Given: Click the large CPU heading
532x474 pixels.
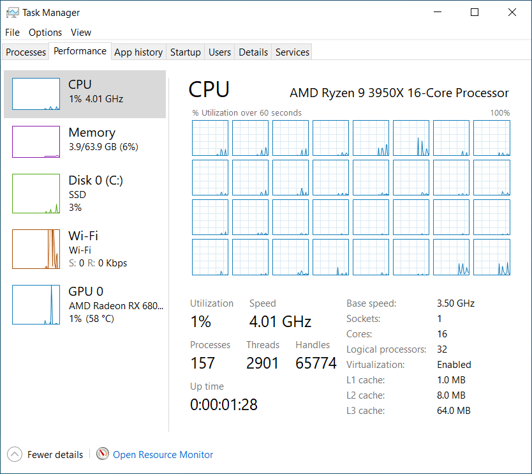Looking at the screenshot, I should 209,89.
